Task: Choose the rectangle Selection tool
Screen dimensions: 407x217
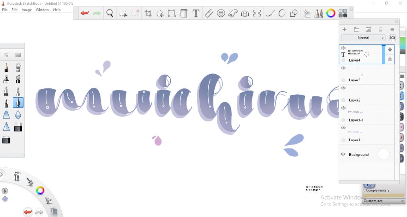Action: click(123, 13)
